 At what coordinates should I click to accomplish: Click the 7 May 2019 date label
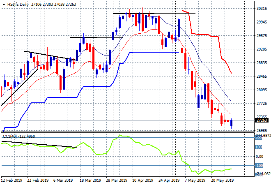[x=195, y=180]
